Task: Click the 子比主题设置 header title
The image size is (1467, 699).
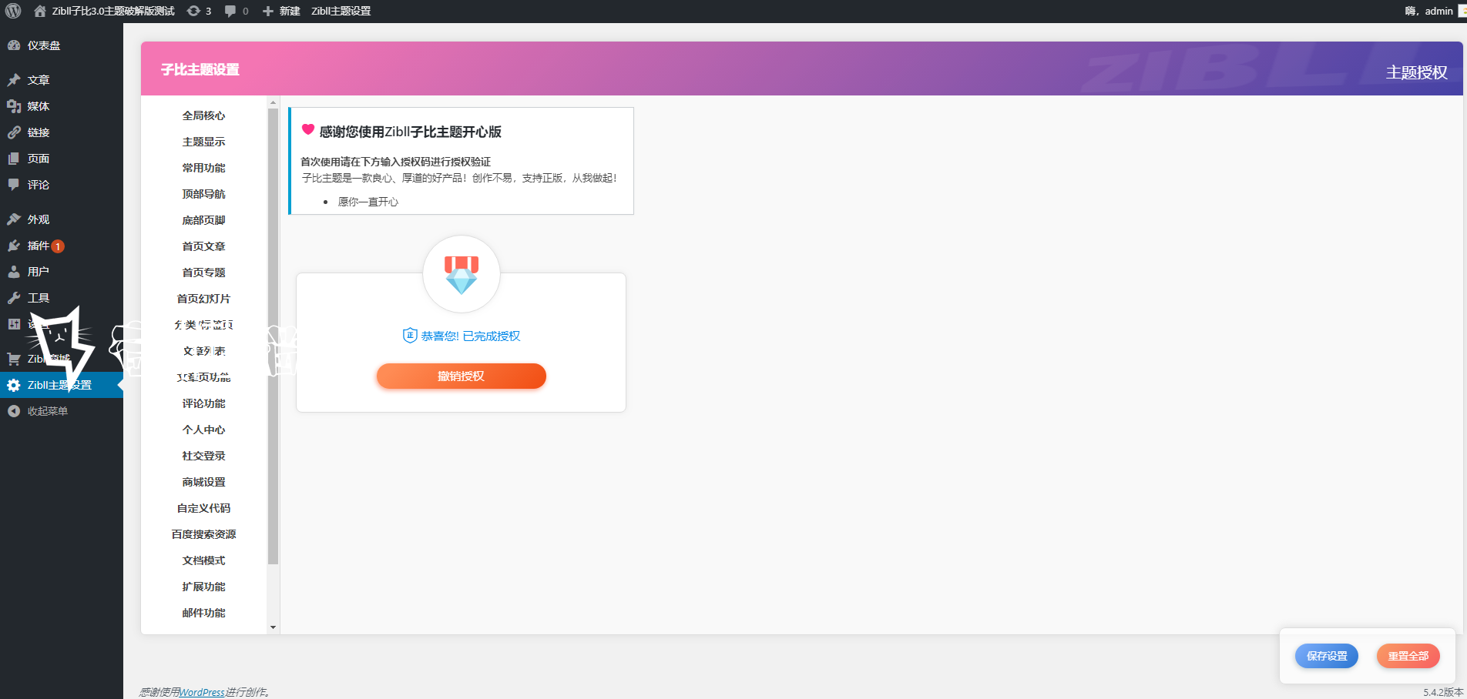Action: 200,69
